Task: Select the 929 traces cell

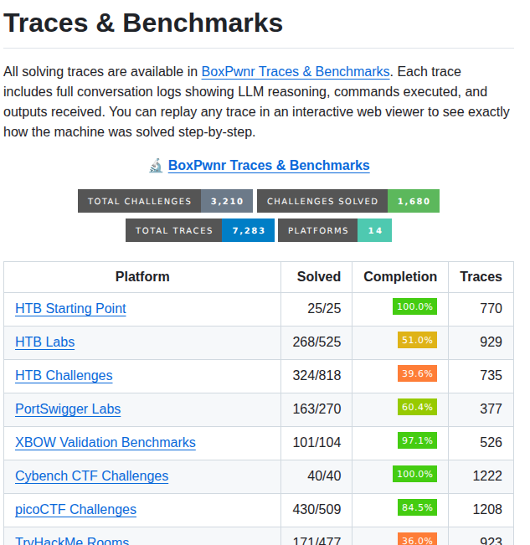Action: pos(481,342)
